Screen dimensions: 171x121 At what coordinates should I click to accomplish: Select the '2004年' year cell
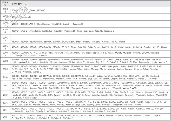coord(5,31)
